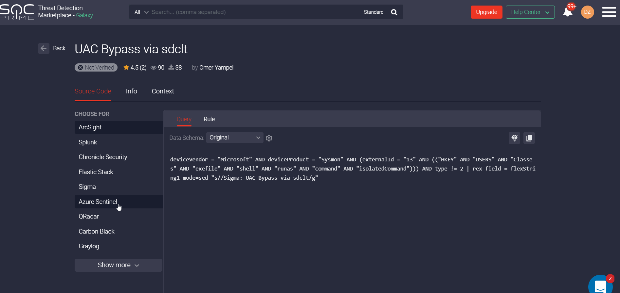This screenshot has width=620, height=293.
Task: Switch to the Rule tab
Action: (x=209, y=119)
